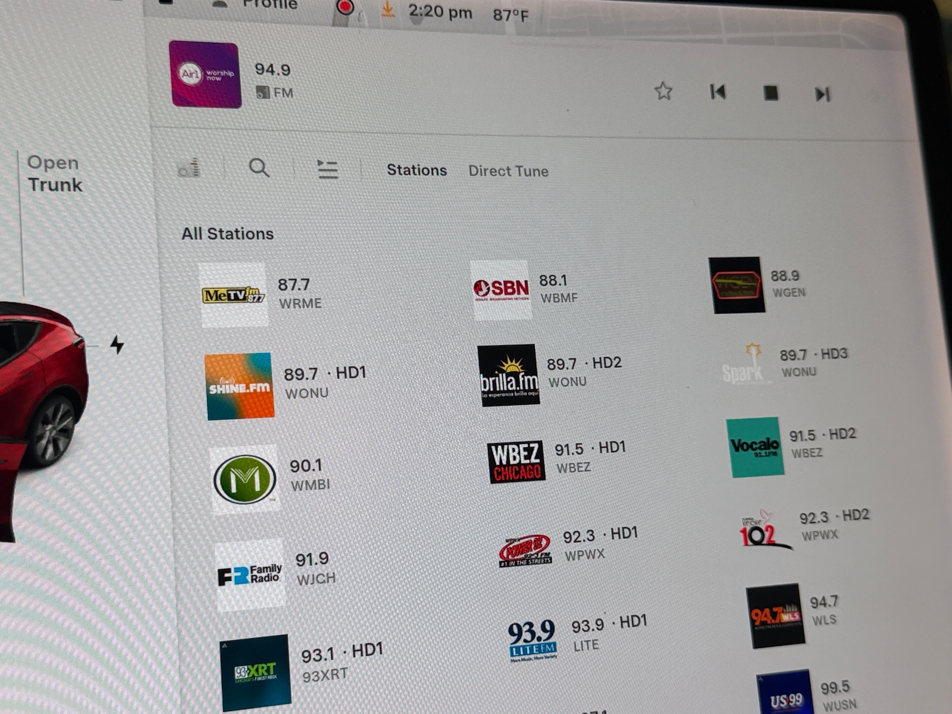Image resolution: width=952 pixels, height=714 pixels.
Task: Tap the Air1 worship now album art
Action: tap(205, 74)
